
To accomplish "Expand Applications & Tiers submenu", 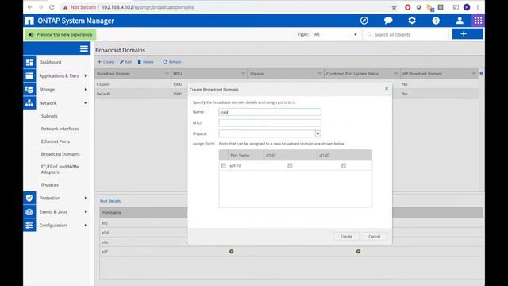I will (x=86, y=76).
